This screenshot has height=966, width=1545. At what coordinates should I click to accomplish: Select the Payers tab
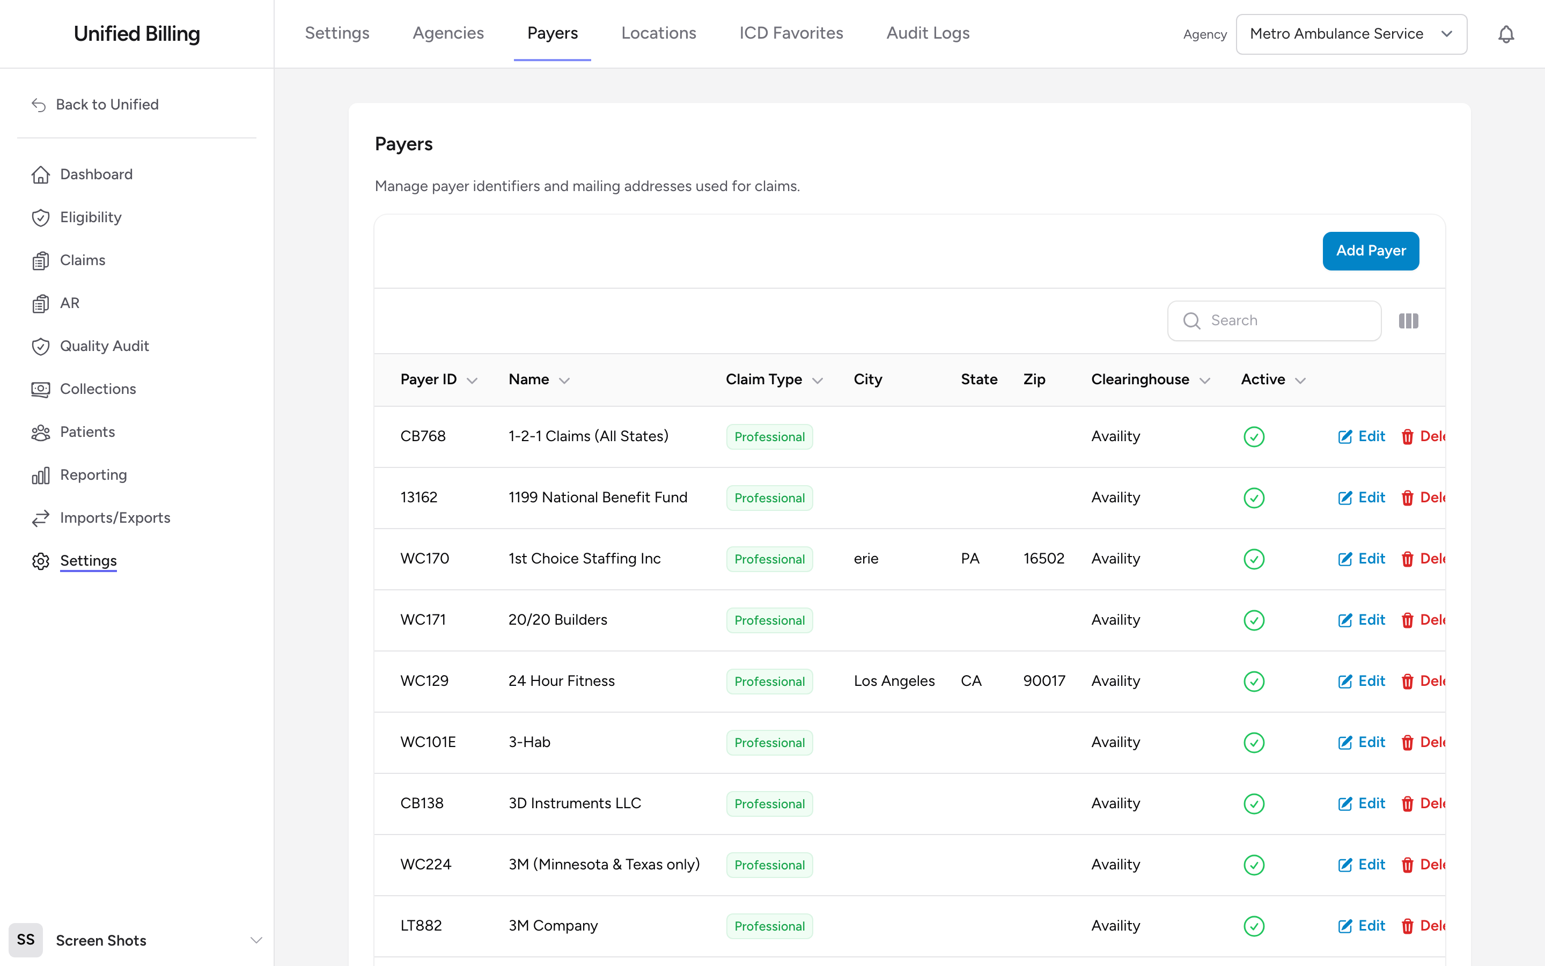click(x=552, y=33)
